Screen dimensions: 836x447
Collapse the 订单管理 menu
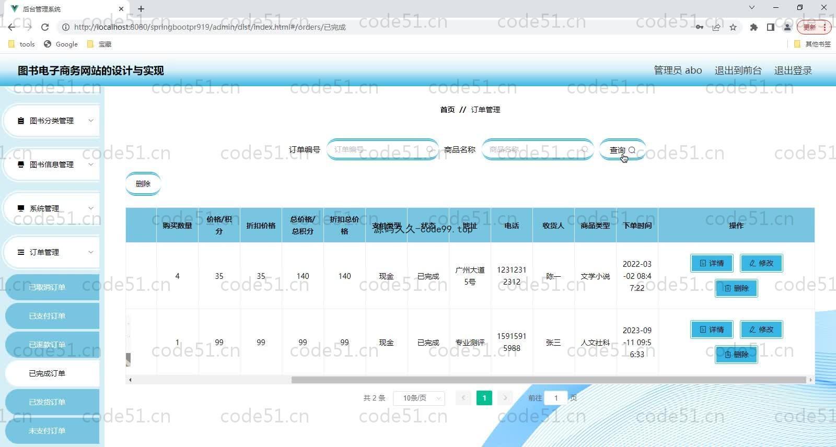click(51, 252)
